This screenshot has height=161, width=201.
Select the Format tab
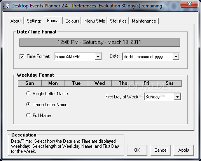coord(53,21)
